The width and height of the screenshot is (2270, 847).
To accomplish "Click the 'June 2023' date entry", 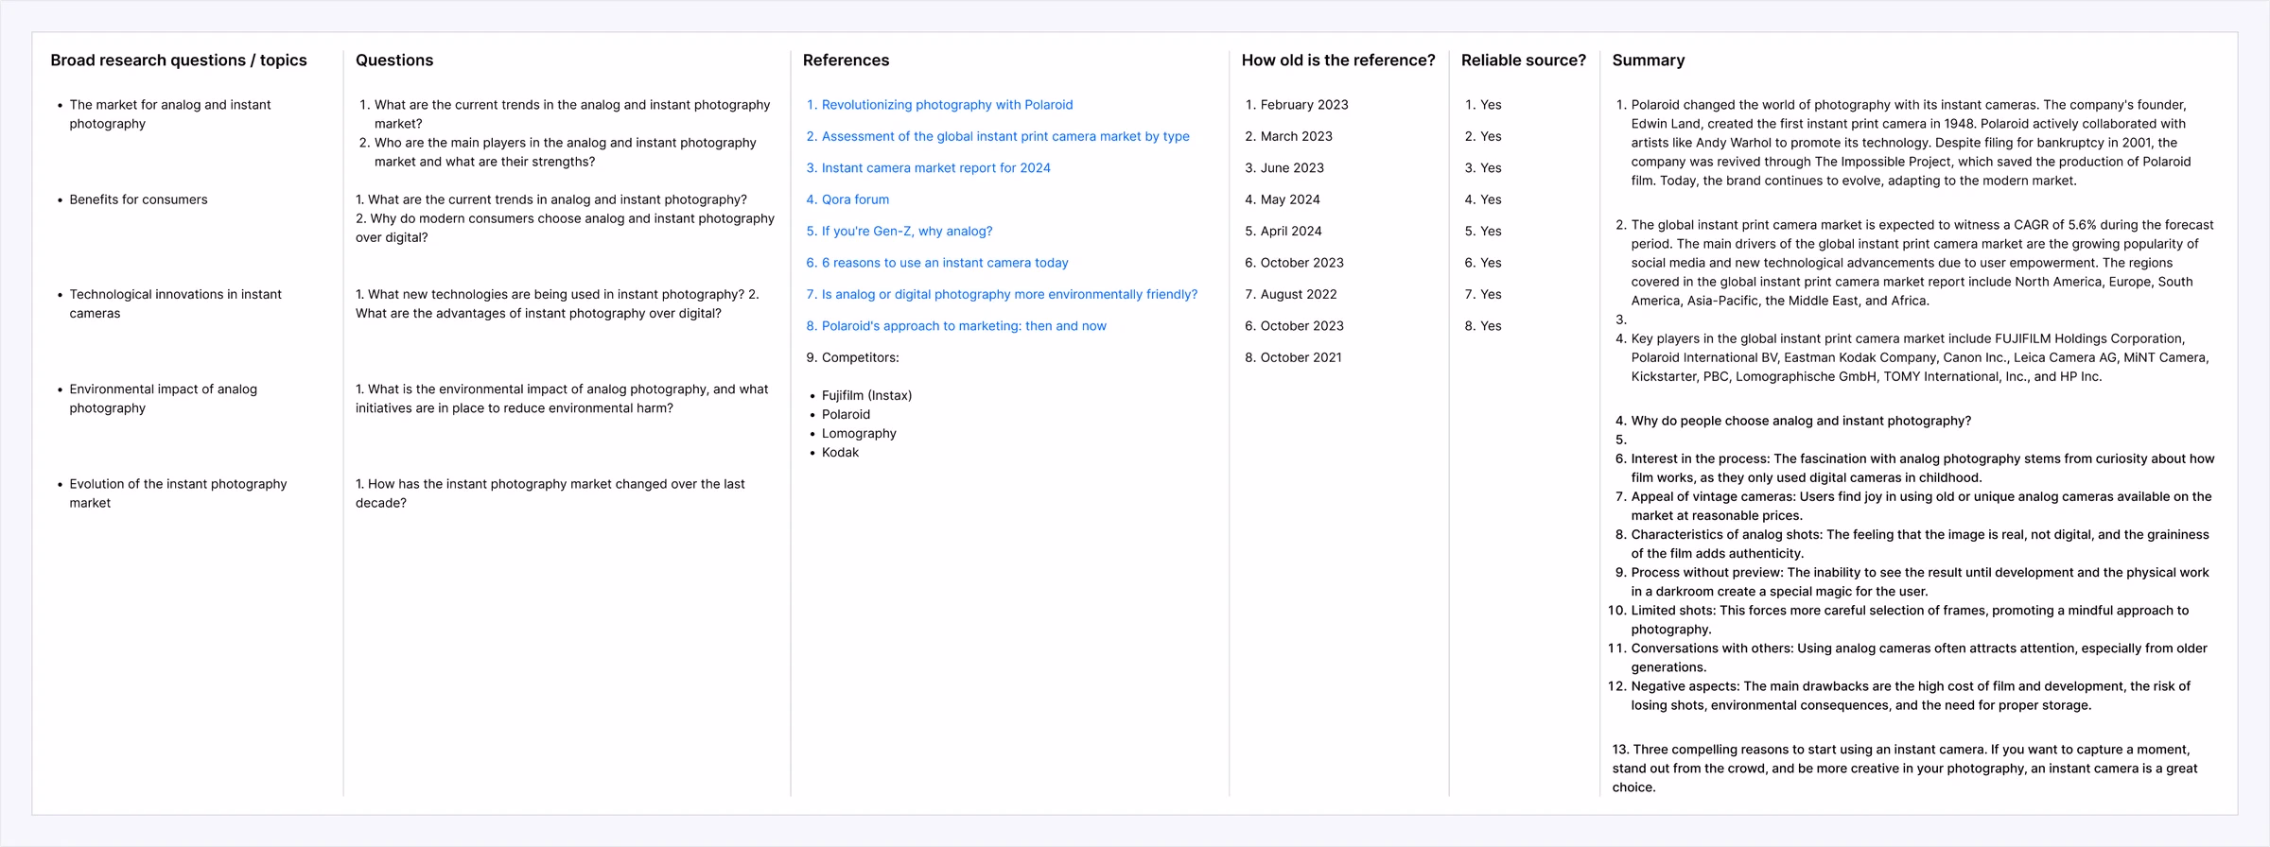I will tap(1292, 168).
